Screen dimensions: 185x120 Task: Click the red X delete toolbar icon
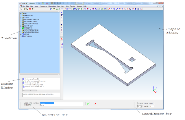coord(29,9)
